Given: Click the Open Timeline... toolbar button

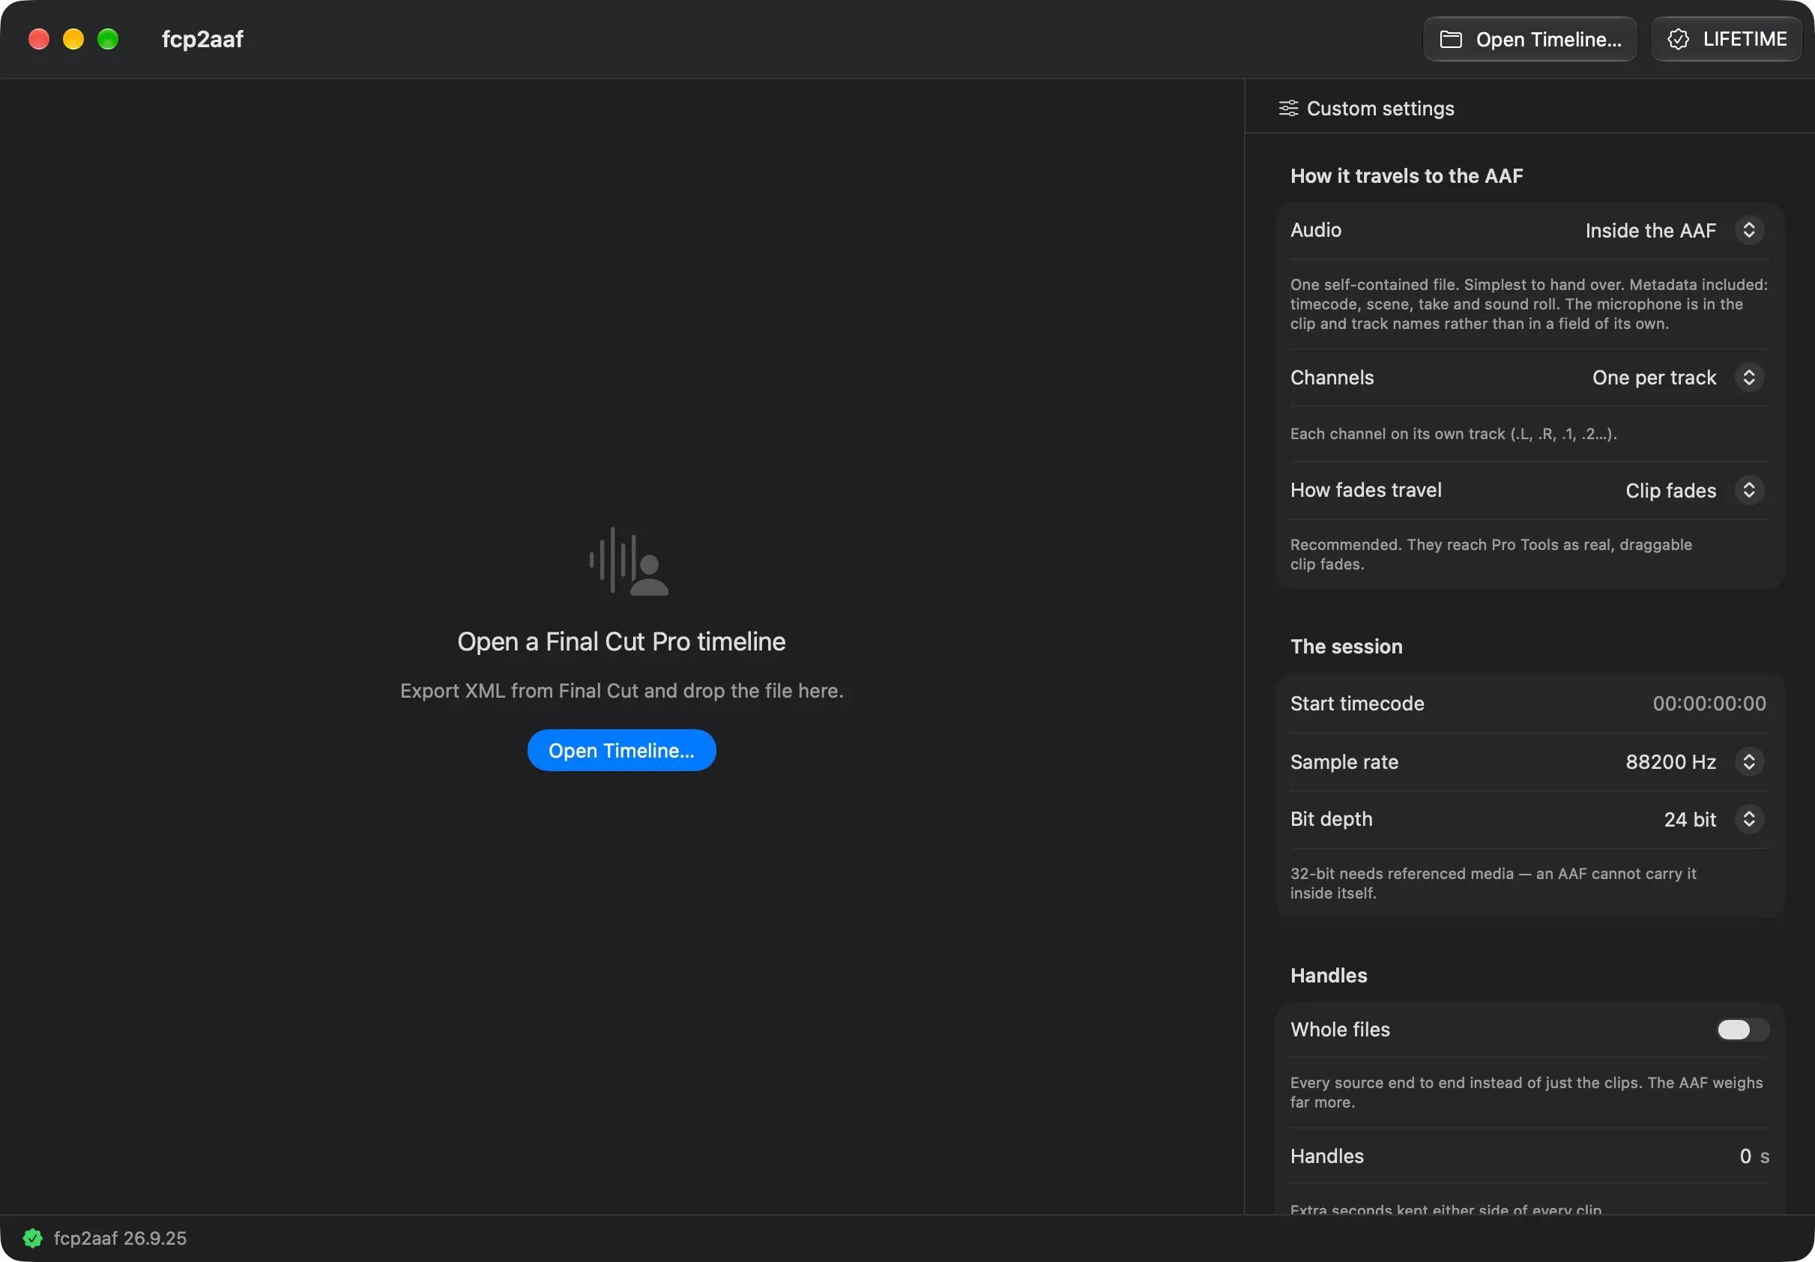Looking at the screenshot, I should click(x=1529, y=40).
